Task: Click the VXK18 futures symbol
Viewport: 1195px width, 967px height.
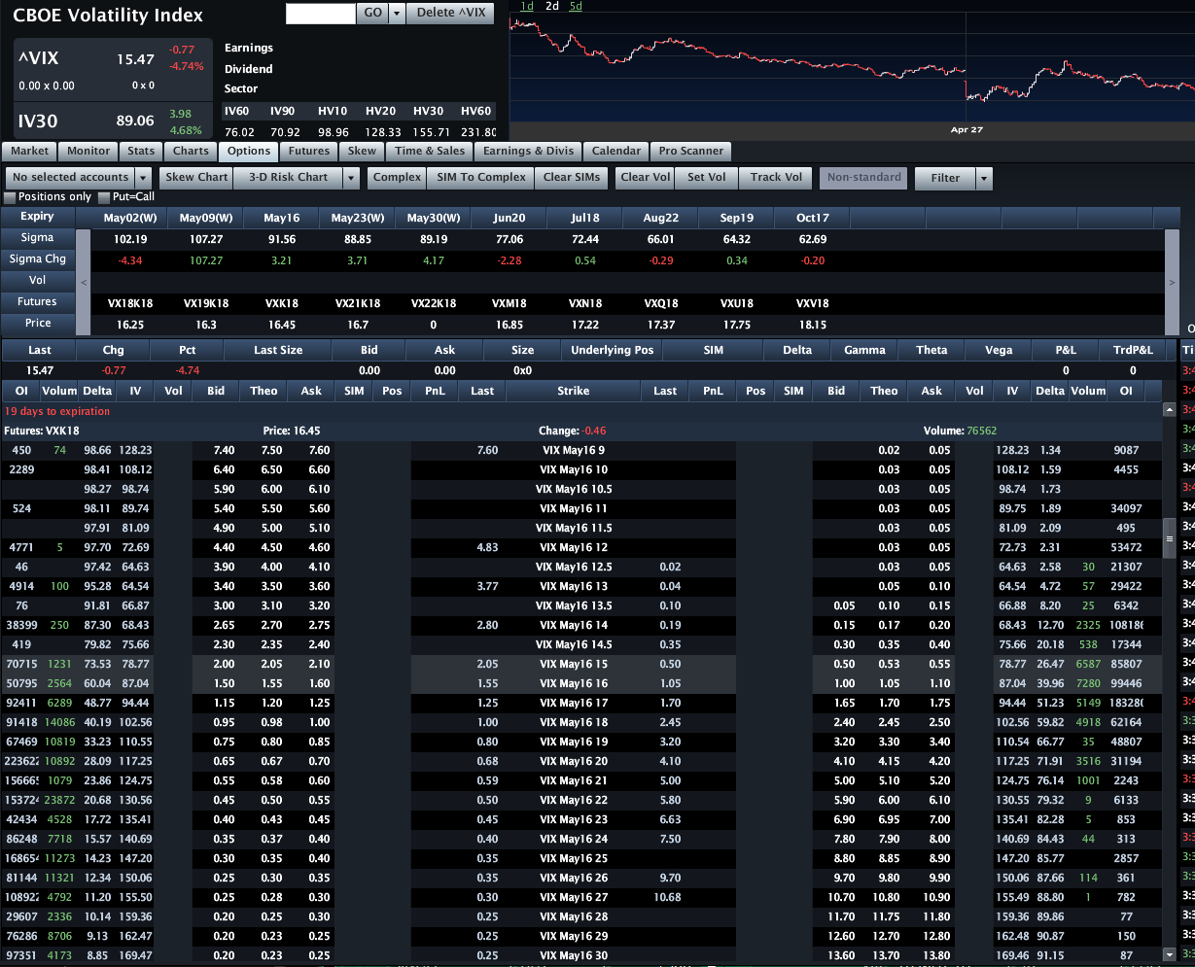Action: point(280,303)
